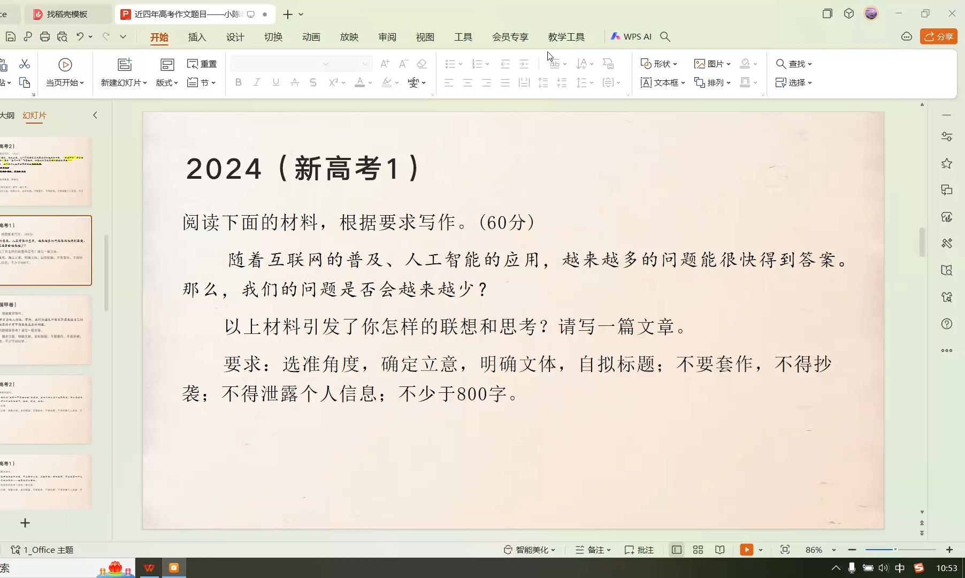Screen dimensions: 965x578
Task: Click the font color A swatch
Action: 359,82
